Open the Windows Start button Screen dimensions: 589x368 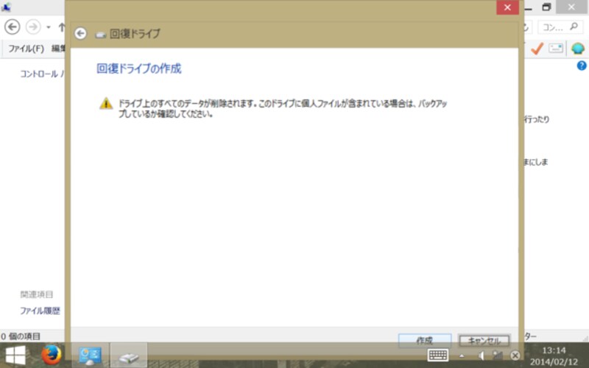(x=15, y=355)
